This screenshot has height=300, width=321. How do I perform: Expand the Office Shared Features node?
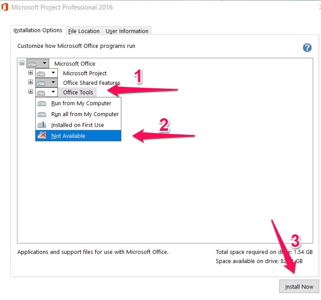[30, 82]
